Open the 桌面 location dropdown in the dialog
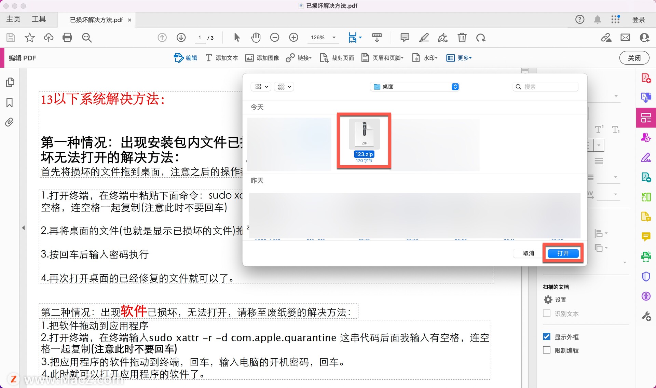Screen dimensions: 656x388 [414, 86]
